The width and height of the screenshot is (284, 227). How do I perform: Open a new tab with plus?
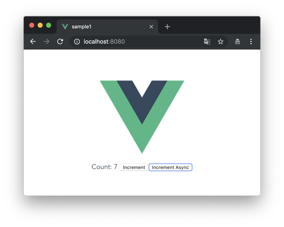[x=167, y=27]
